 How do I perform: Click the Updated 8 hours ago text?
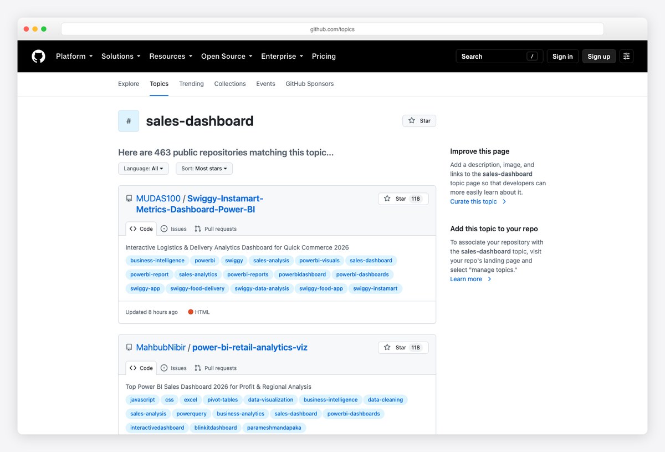pos(151,312)
